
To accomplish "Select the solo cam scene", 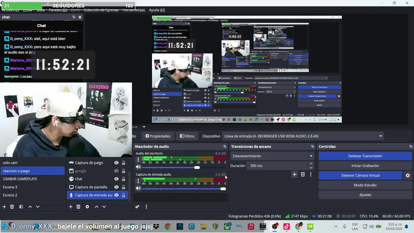I will [32, 163].
